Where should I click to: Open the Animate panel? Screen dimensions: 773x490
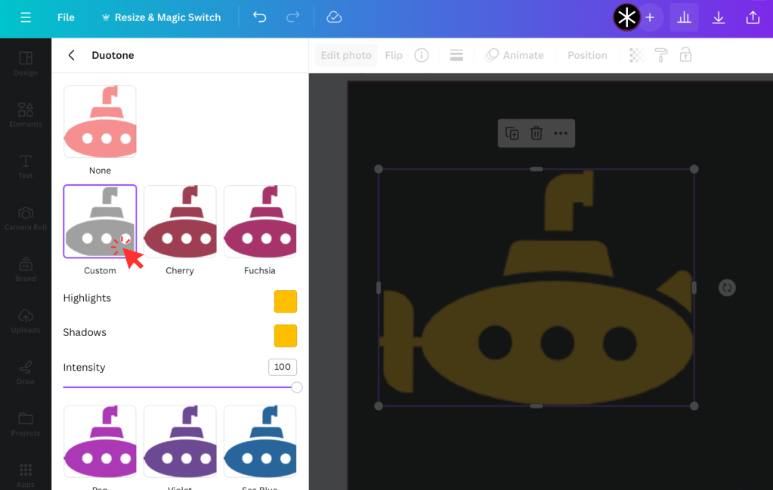[514, 55]
